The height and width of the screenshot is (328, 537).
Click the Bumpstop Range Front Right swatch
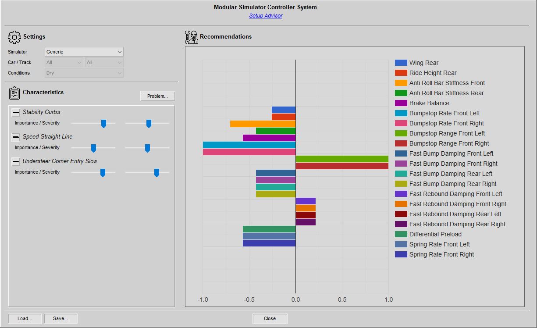[401, 143]
